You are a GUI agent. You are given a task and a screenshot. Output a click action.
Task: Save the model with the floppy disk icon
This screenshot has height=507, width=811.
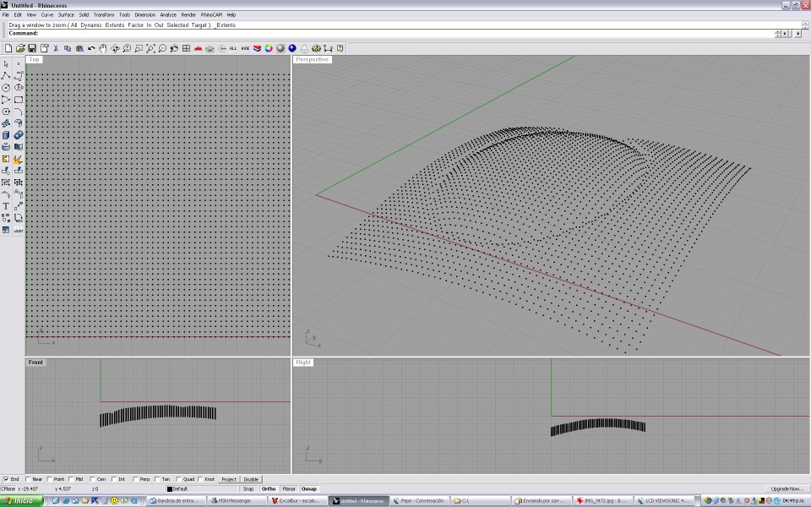[32, 48]
